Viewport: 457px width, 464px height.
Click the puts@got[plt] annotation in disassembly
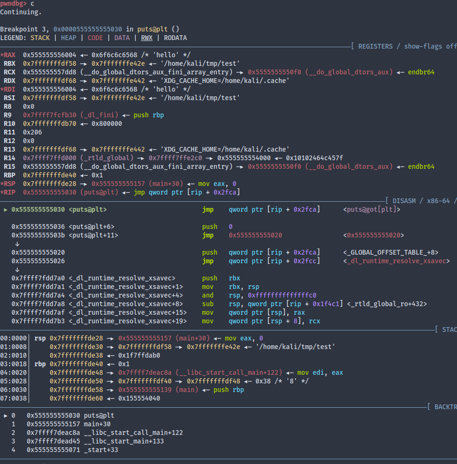(x=371, y=209)
